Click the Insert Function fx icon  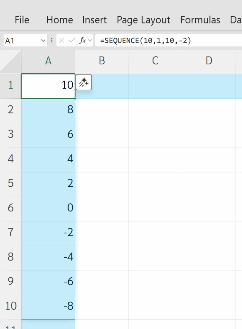(x=83, y=40)
